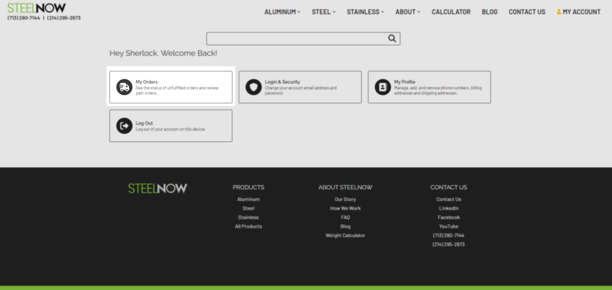Open My Account in the top navigation

tap(578, 12)
